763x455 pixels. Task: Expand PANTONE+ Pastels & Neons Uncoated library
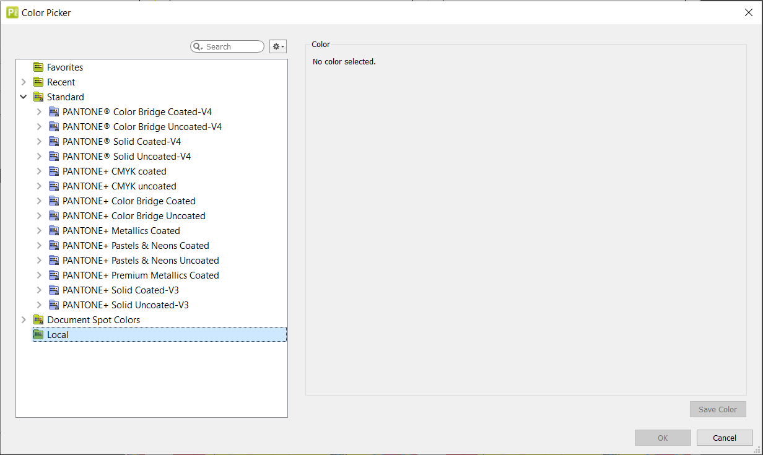tap(39, 261)
